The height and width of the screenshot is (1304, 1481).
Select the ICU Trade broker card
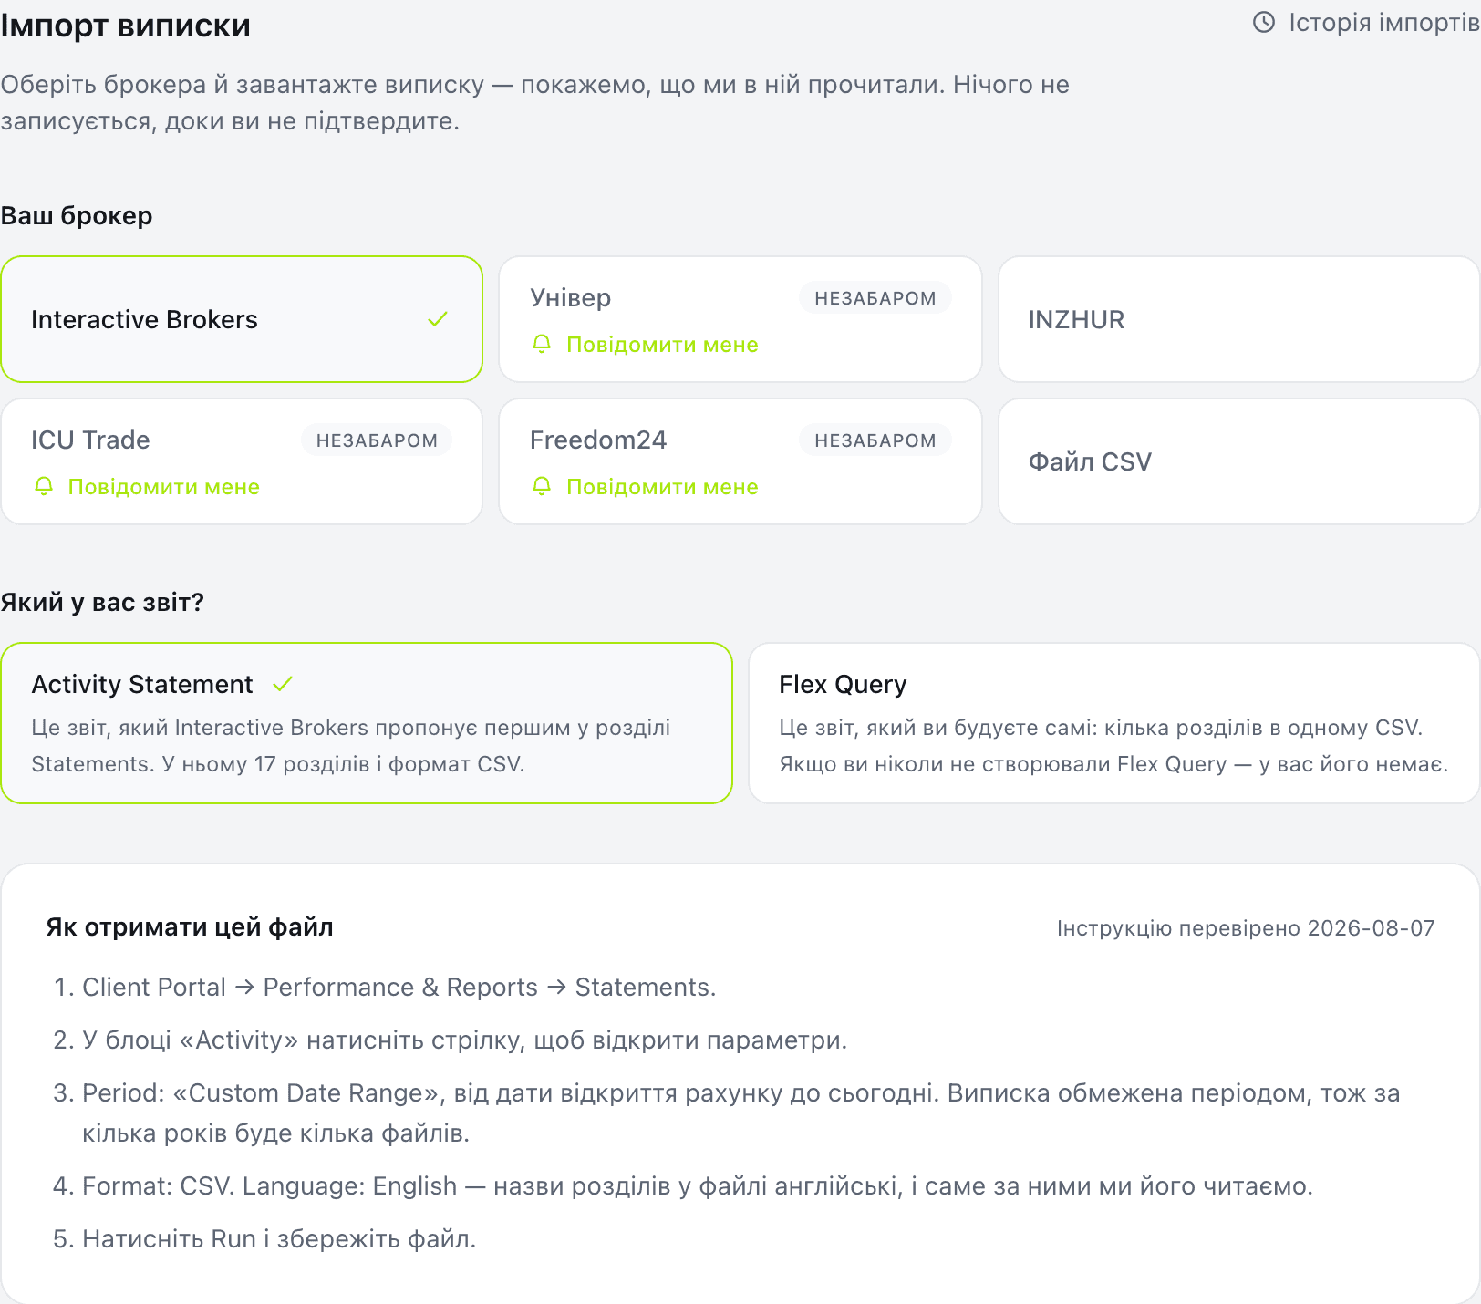pos(242,461)
